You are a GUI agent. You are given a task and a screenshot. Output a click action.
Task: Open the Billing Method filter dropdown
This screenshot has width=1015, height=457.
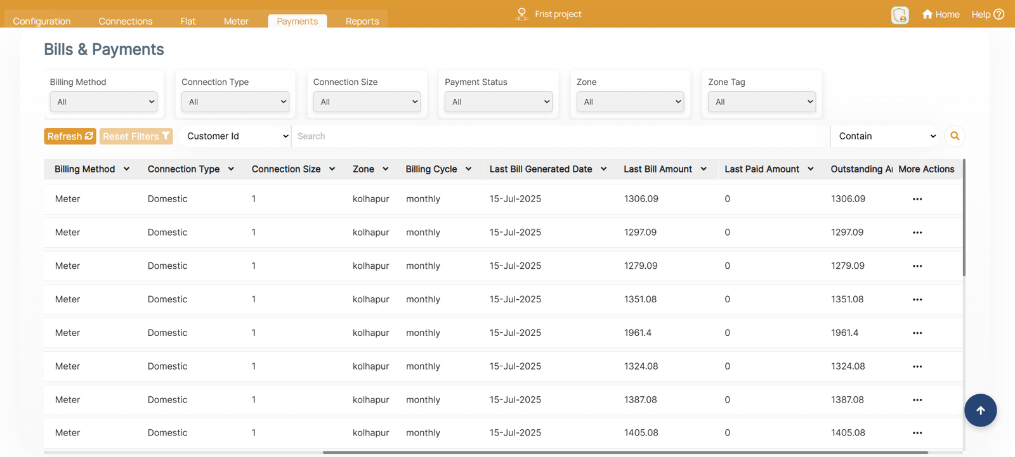pyautogui.click(x=103, y=101)
